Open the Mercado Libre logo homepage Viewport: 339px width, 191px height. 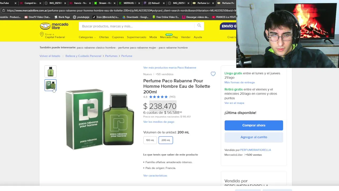tap(54, 26)
